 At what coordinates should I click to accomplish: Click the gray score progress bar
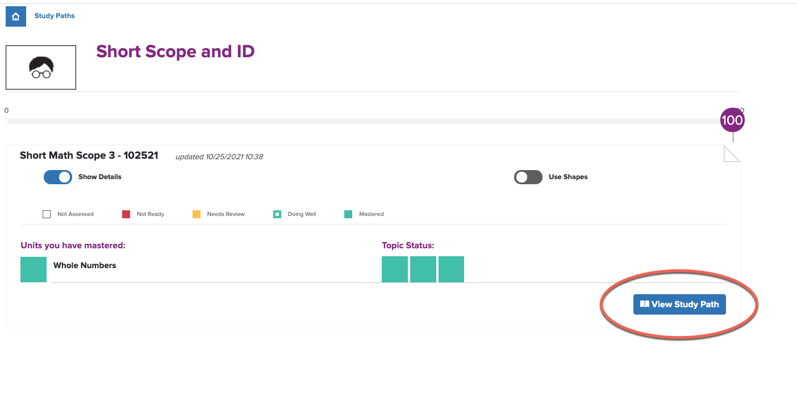(364, 121)
